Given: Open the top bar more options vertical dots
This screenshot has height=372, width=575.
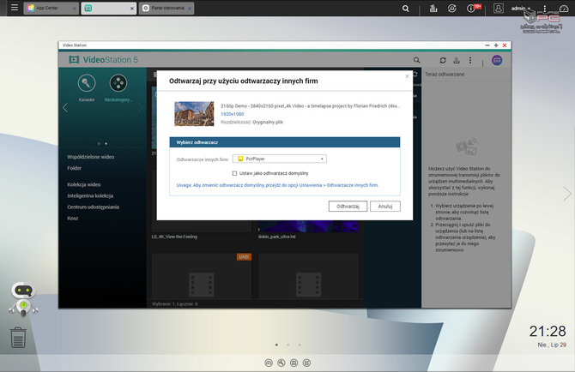Looking at the screenshot, I should coord(545,8).
